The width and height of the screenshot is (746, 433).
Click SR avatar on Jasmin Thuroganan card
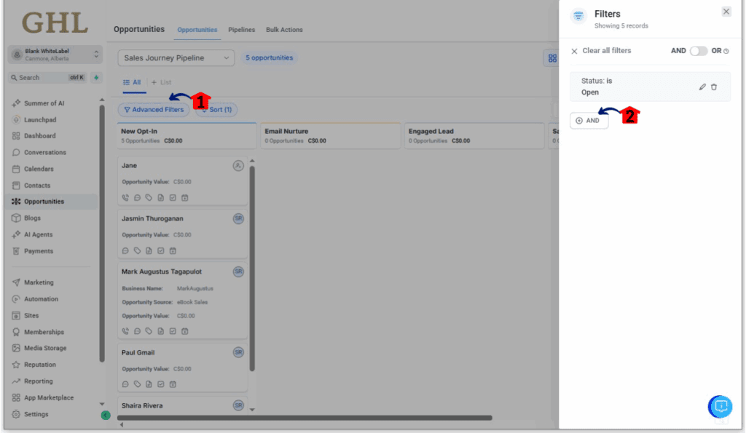[238, 218]
